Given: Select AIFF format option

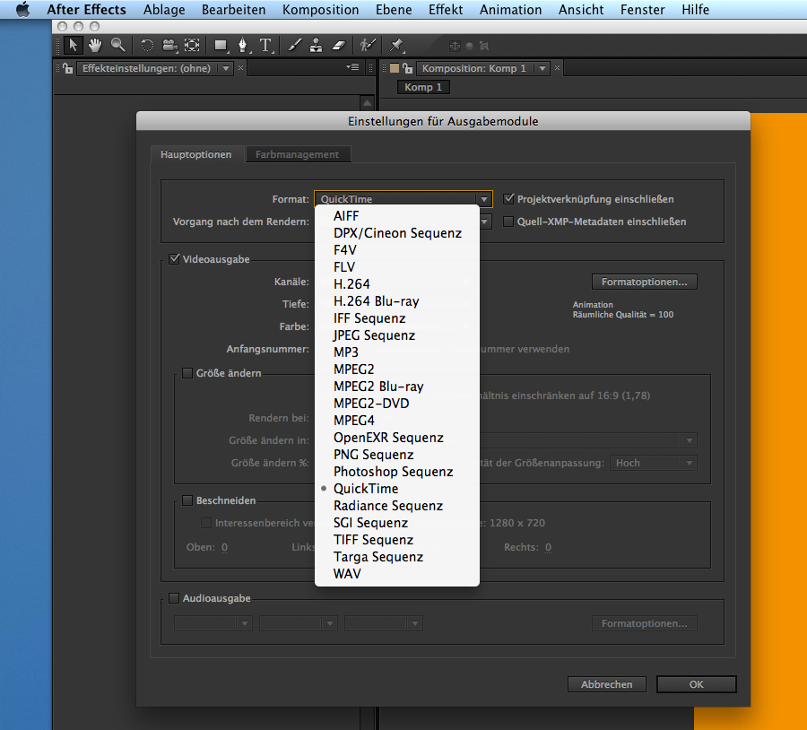Looking at the screenshot, I should pos(397,216).
